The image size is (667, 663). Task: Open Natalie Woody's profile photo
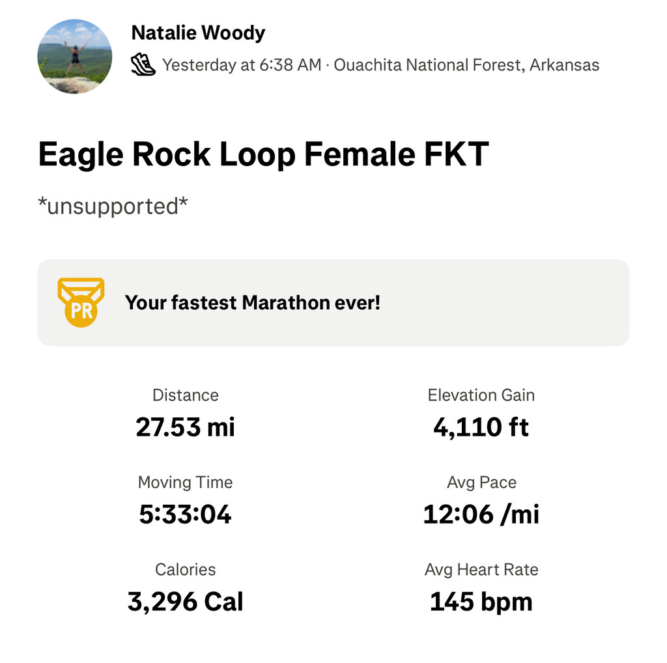tap(75, 57)
